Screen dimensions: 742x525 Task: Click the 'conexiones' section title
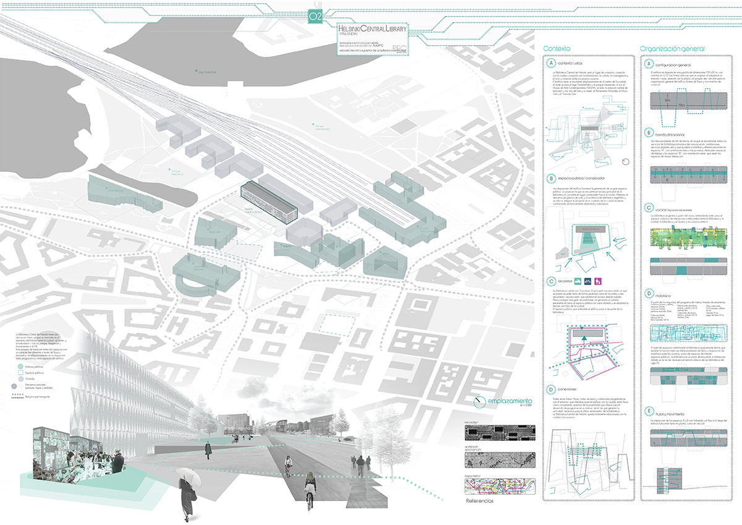(x=566, y=390)
